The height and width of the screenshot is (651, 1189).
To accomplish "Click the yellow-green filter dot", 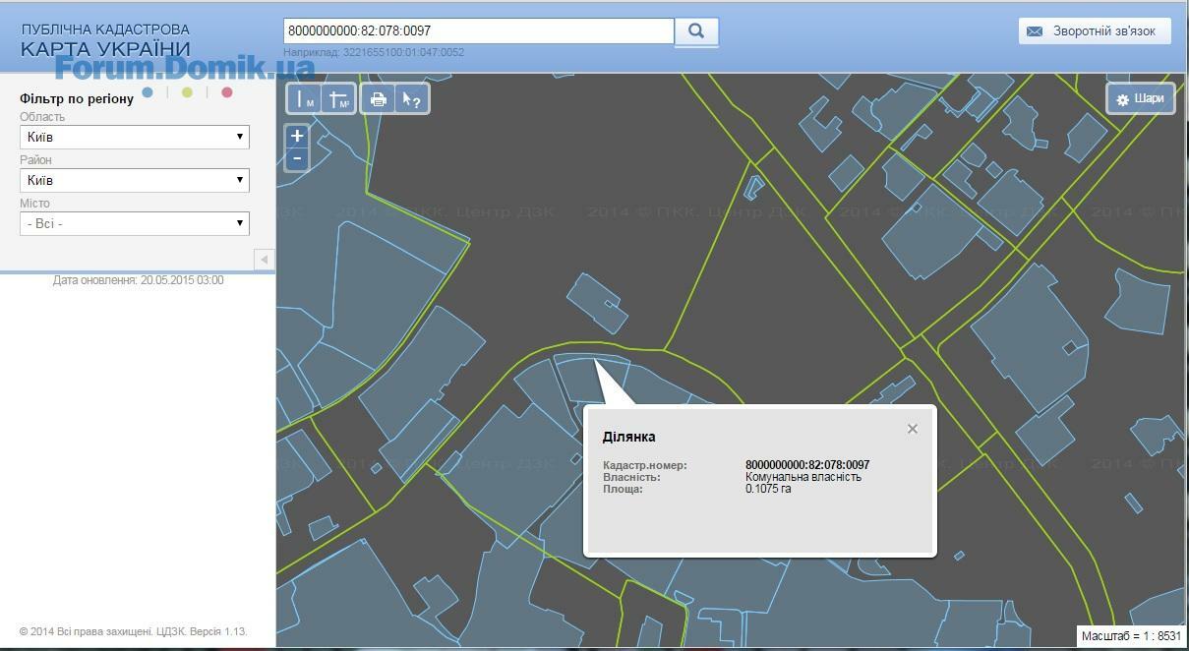I will coord(187,92).
